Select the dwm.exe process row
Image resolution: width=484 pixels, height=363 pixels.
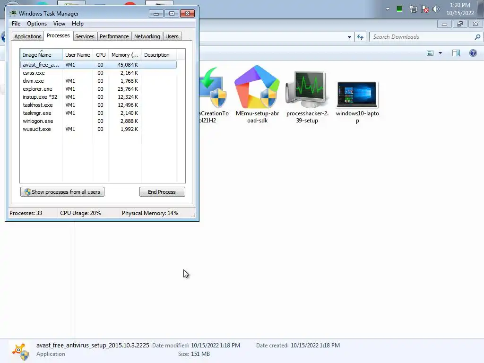click(98, 81)
